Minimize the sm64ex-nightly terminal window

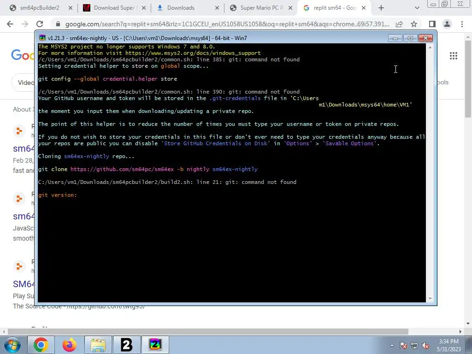coord(395,38)
